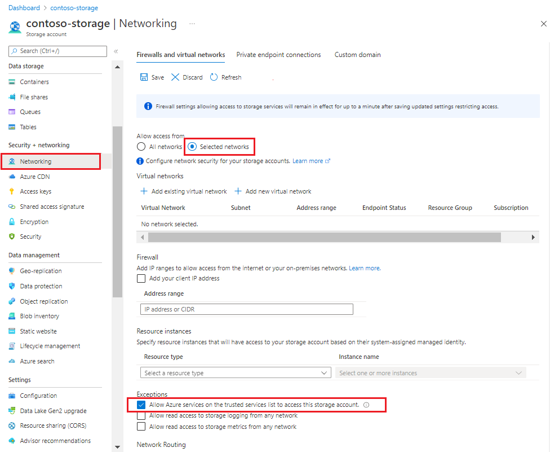550x452 pixels.
Task: Open Geo-replication from the sidebar
Action: [x=38, y=271]
